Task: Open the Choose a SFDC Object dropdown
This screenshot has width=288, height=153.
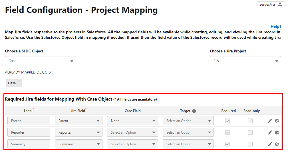Action: [x=41, y=61]
